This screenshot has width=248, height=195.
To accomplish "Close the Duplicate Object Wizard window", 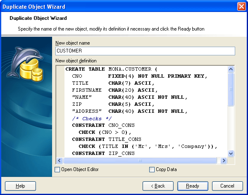I will click(241, 6).
